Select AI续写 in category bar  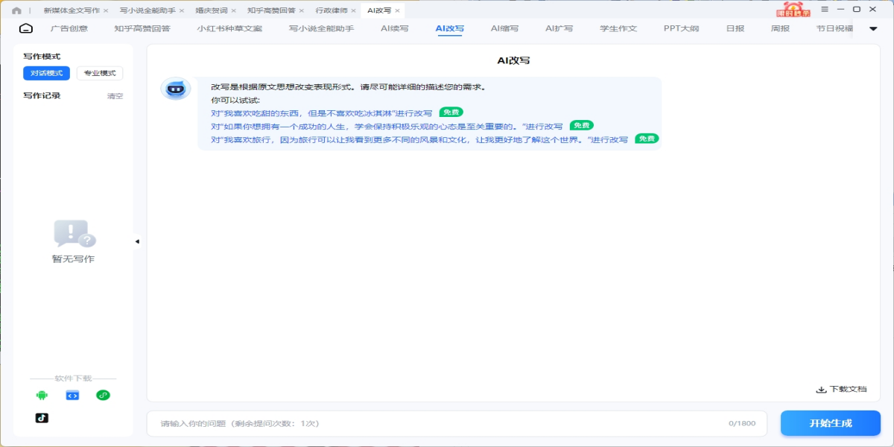coord(394,28)
